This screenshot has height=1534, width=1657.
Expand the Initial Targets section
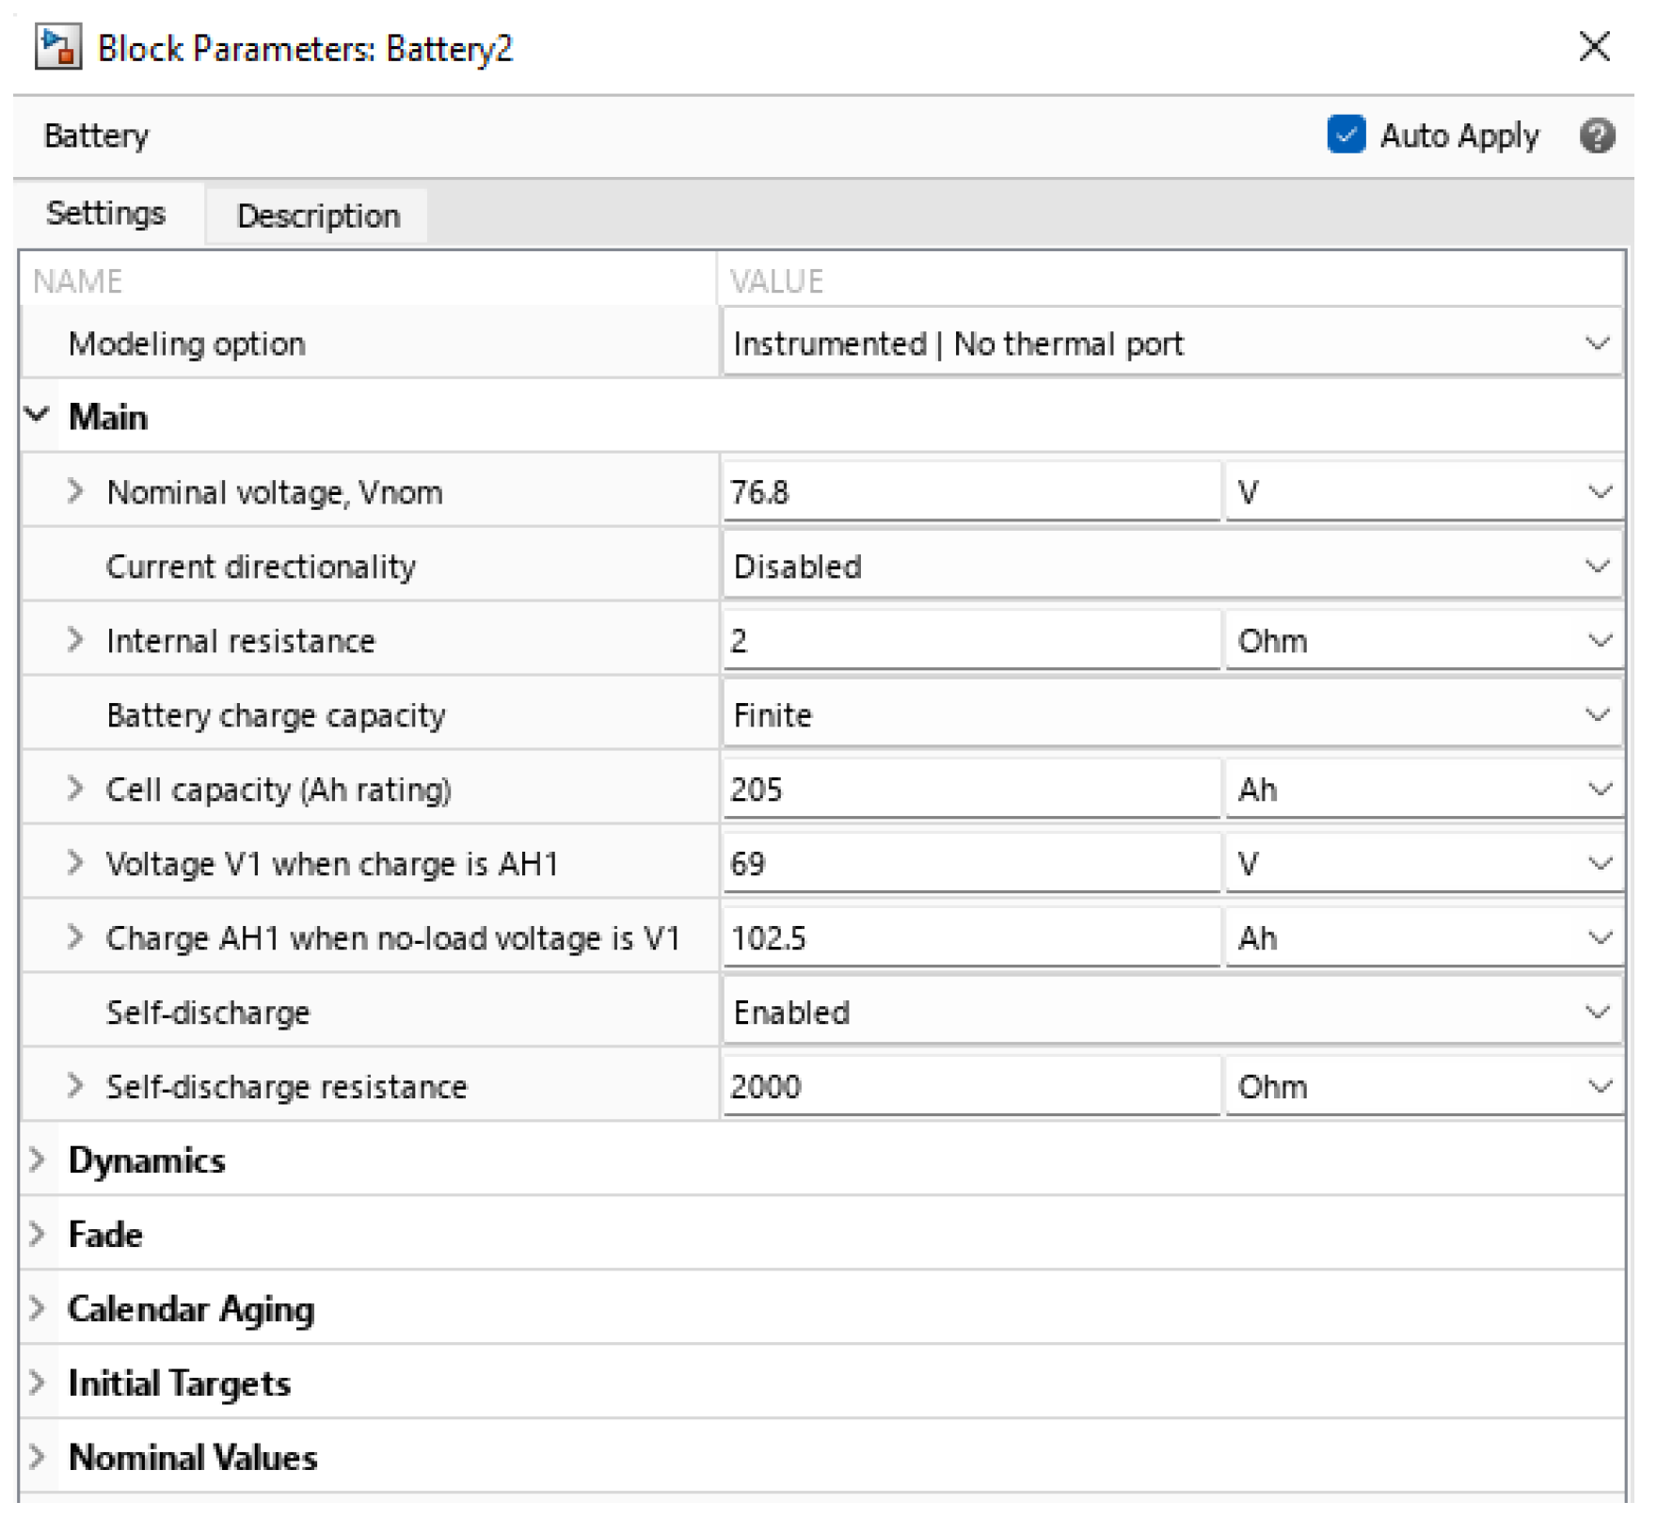pos(38,1382)
